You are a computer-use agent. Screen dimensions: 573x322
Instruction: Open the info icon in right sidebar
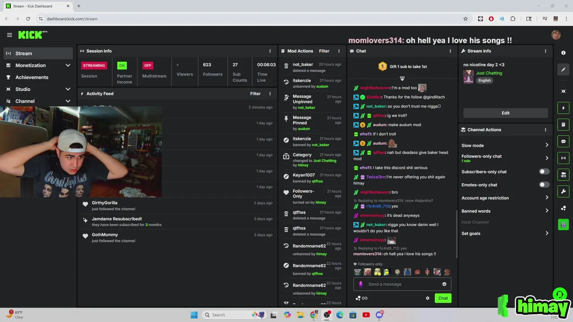[x=563, y=53]
